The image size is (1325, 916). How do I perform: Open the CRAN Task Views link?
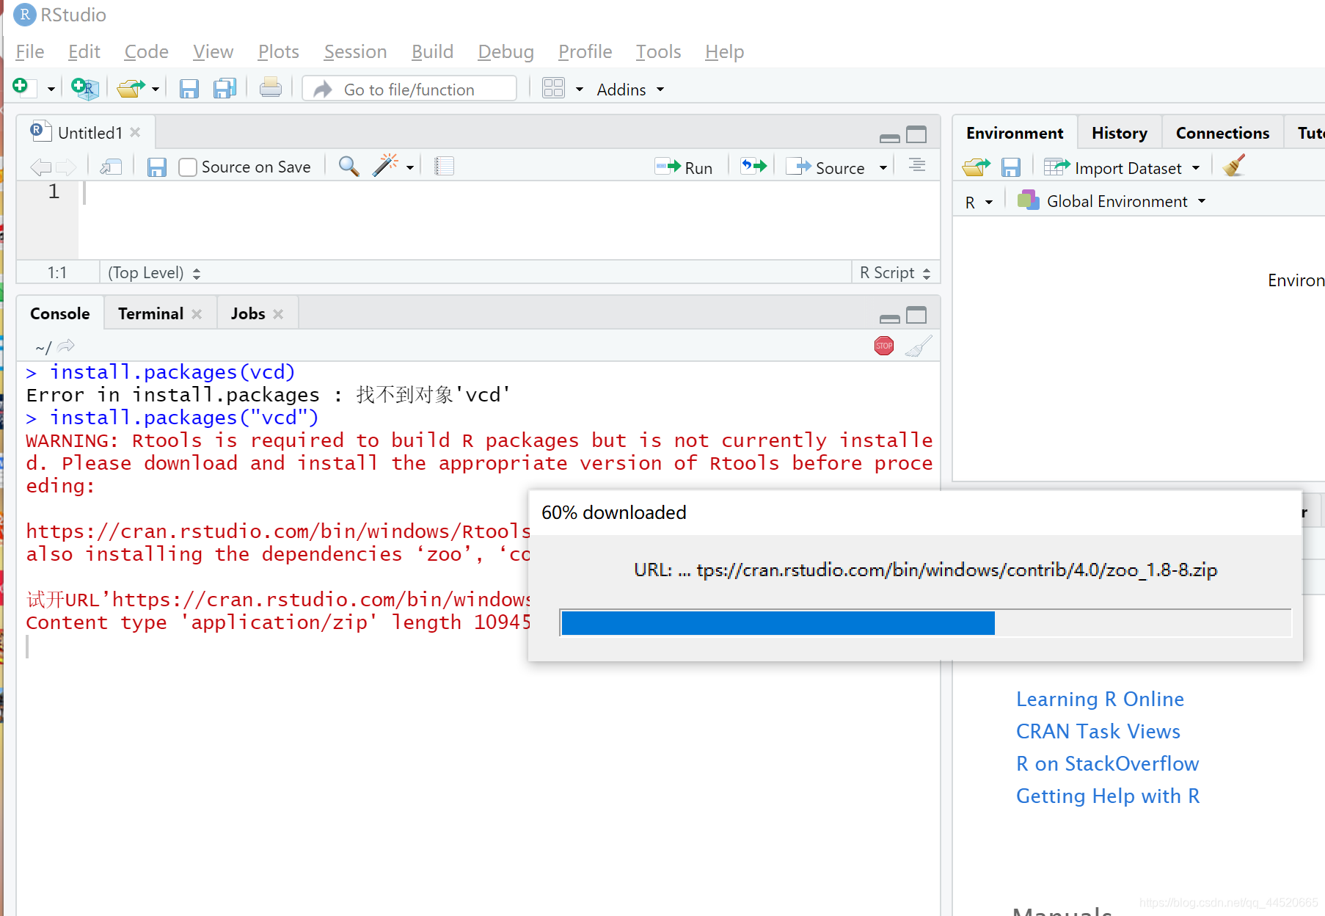(x=1098, y=731)
